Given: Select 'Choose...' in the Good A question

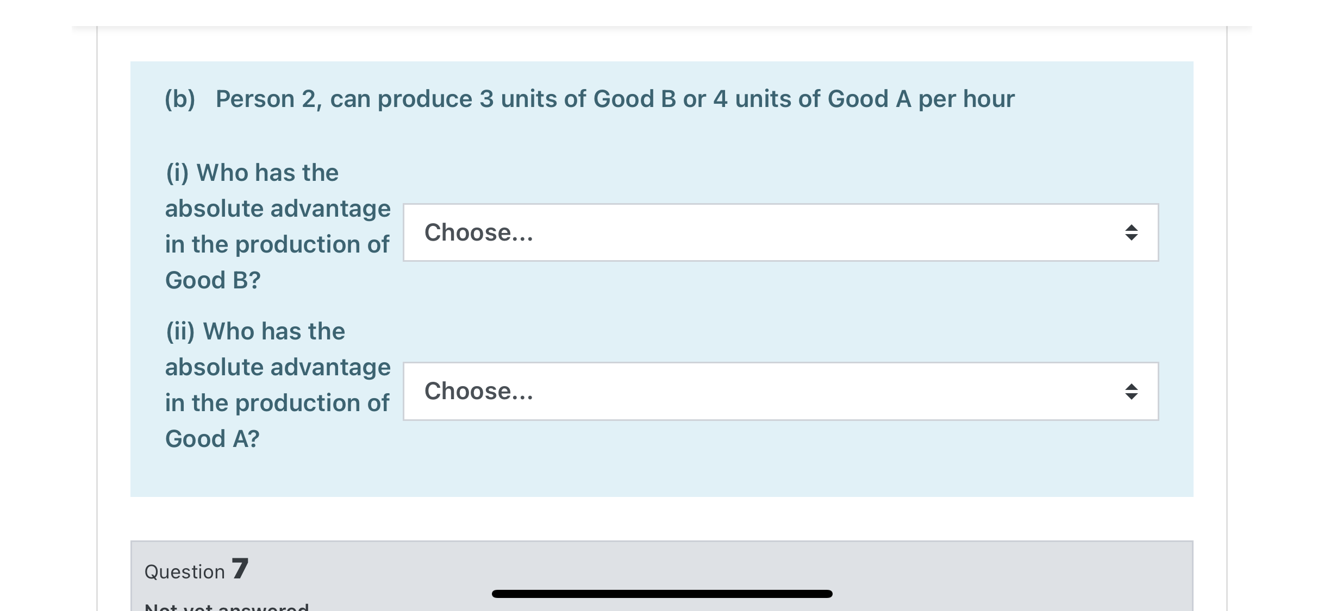Looking at the screenshot, I should 478,392.
